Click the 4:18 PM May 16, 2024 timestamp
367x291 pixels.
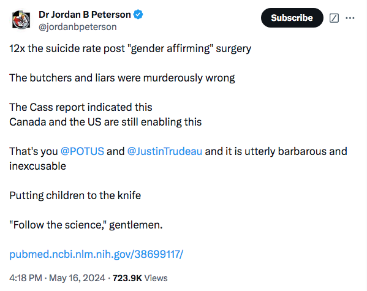(57, 278)
